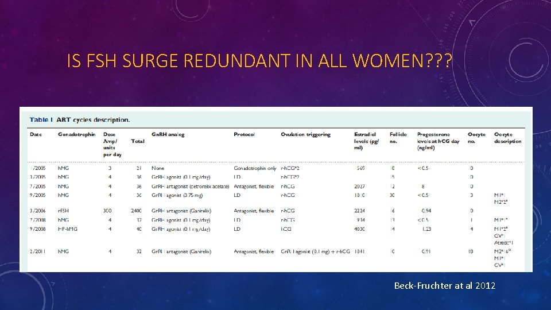Click 'GnRH agonist (0.1 mg) + r-hCG' triggering cell
Viewport: 551px width, 310px height.
pos(315,251)
